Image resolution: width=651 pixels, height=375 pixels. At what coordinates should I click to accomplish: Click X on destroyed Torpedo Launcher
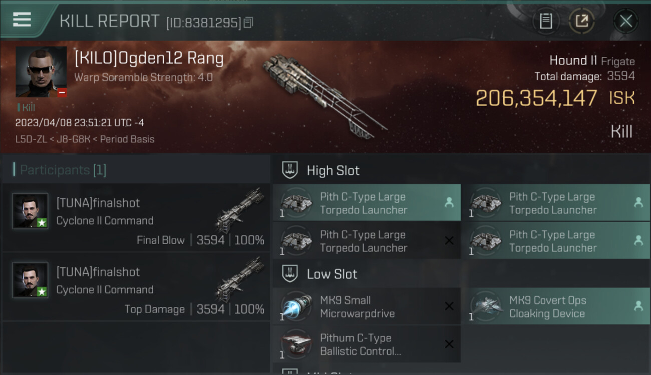(x=449, y=241)
